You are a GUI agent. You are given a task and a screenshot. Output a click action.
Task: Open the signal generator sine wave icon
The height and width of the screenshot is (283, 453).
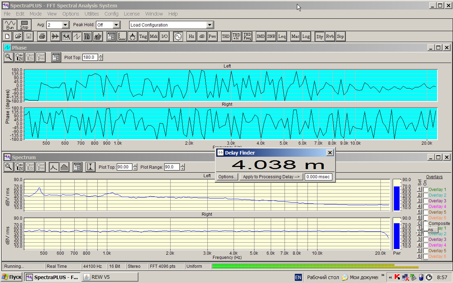[x=178, y=36]
